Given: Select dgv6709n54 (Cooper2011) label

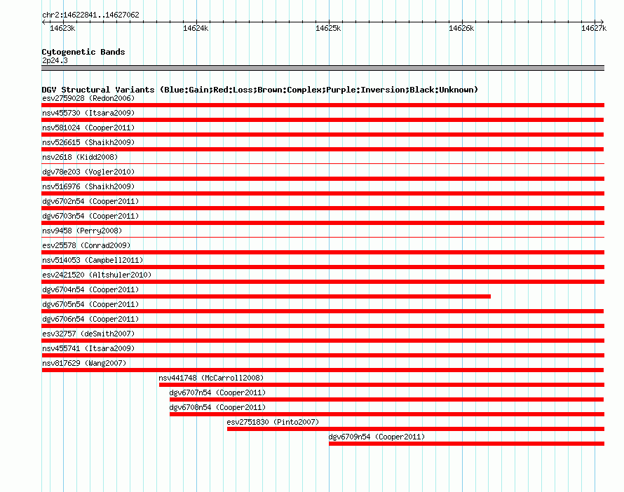Looking at the screenshot, I should click(377, 437).
